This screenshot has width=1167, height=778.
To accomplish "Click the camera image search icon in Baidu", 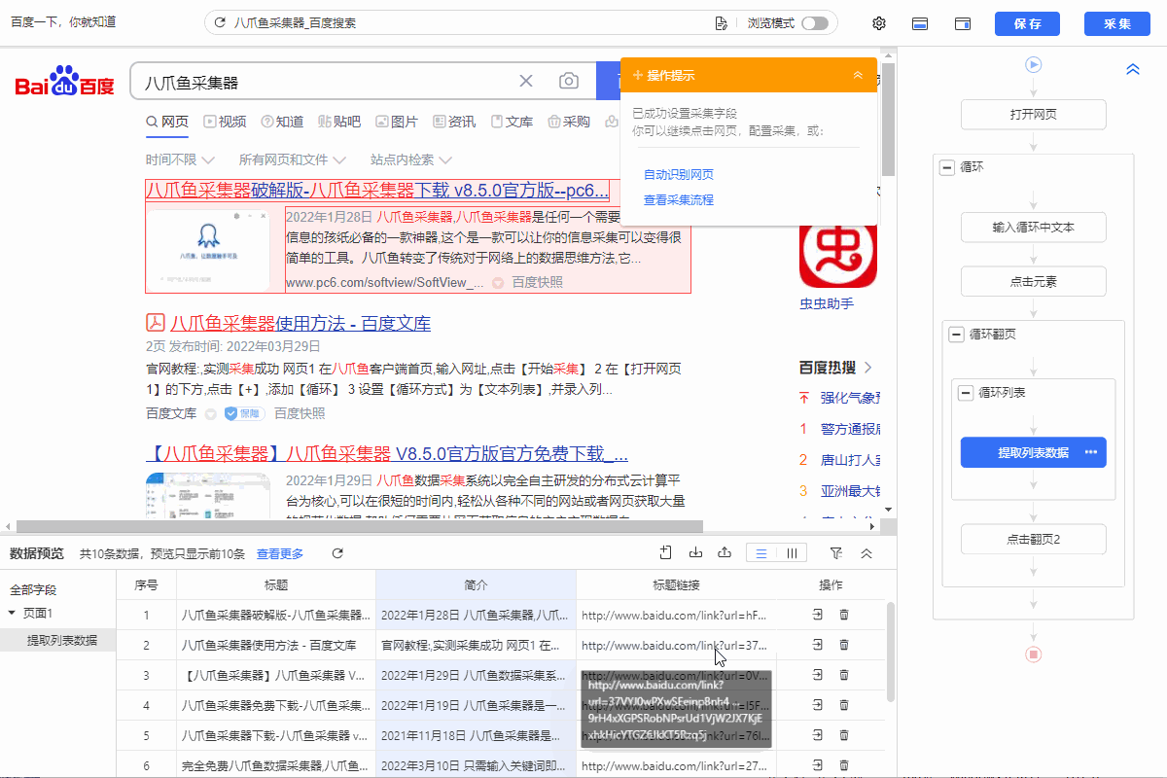I will [x=569, y=81].
